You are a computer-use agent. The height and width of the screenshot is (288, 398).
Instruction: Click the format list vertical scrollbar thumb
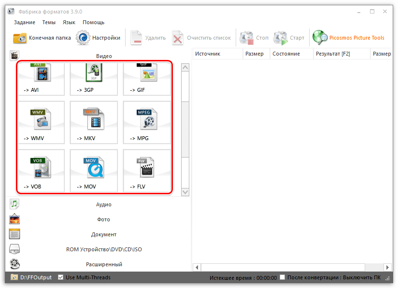[185, 130]
